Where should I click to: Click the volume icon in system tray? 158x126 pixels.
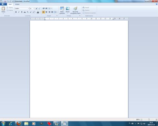click(144, 124)
